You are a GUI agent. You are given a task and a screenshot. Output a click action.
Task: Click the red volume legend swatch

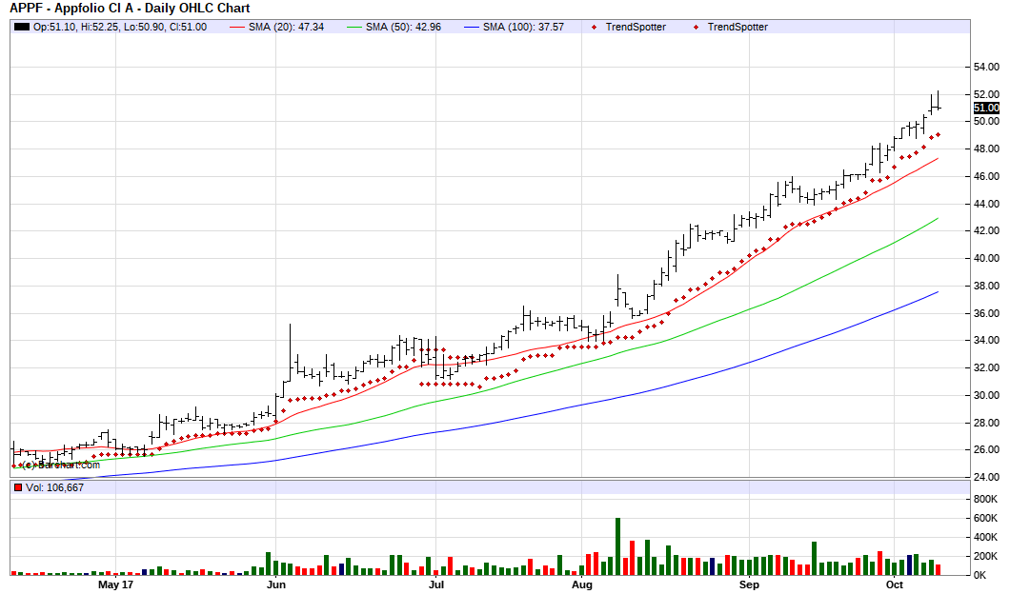[18, 487]
